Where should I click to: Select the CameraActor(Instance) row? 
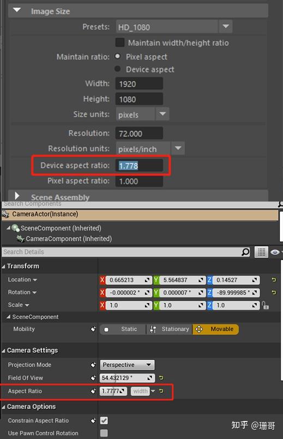coord(140,215)
